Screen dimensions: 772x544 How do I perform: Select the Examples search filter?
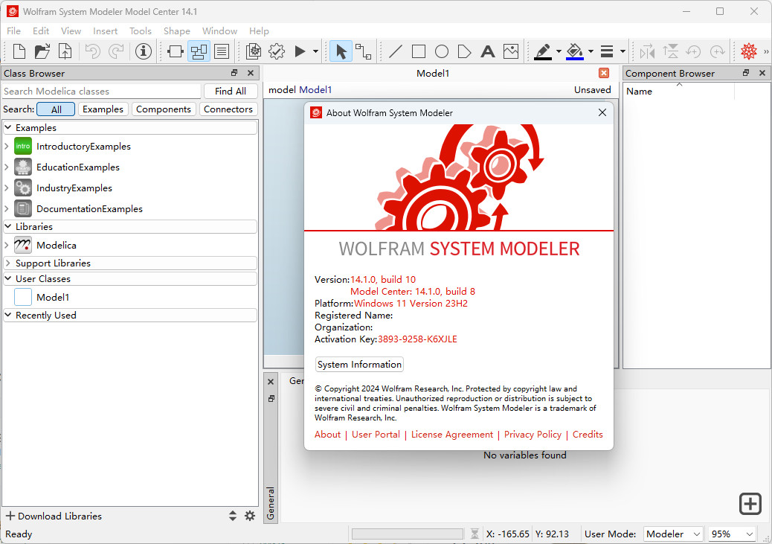pos(103,109)
